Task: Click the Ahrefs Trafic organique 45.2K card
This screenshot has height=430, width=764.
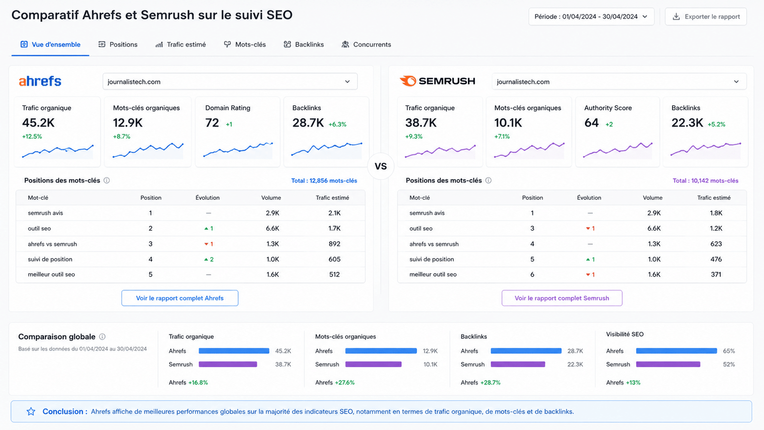Action: click(x=57, y=132)
